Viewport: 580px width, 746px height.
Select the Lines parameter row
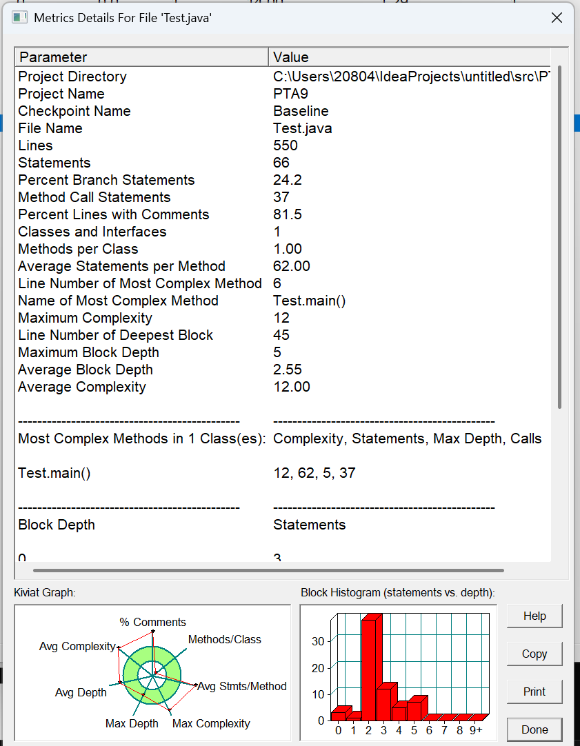tap(283, 145)
